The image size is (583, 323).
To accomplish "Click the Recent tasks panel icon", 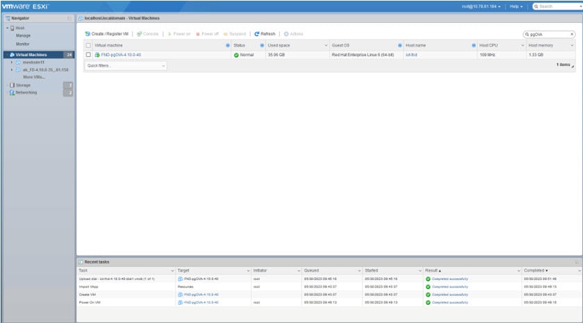I will (81, 262).
